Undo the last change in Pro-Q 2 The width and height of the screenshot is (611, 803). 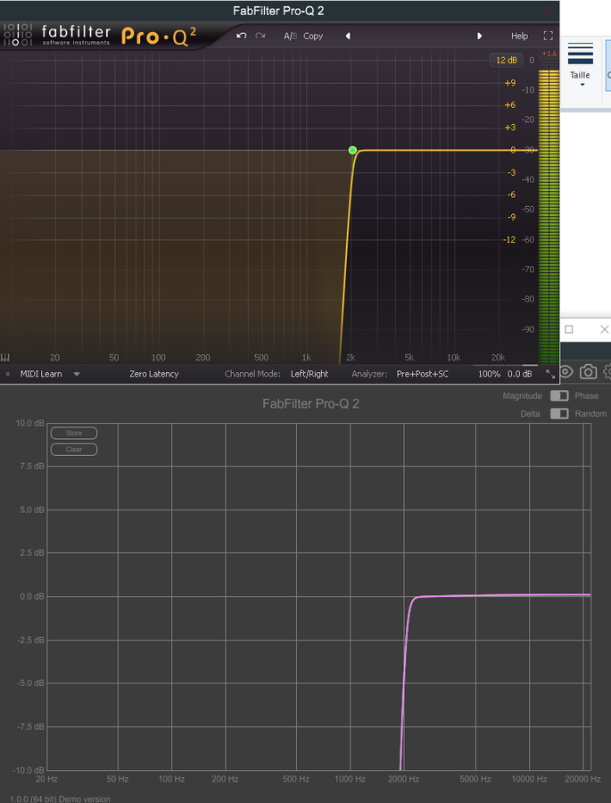coord(241,36)
